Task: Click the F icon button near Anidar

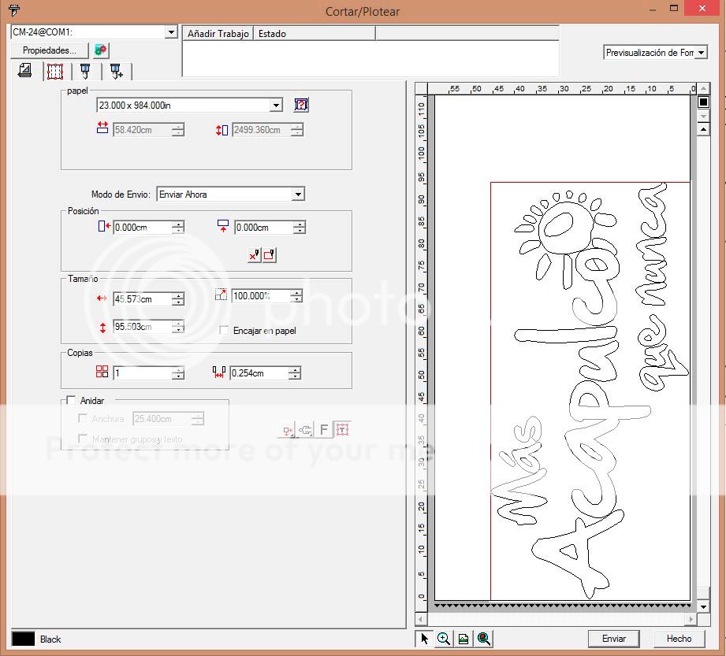Action: point(323,430)
